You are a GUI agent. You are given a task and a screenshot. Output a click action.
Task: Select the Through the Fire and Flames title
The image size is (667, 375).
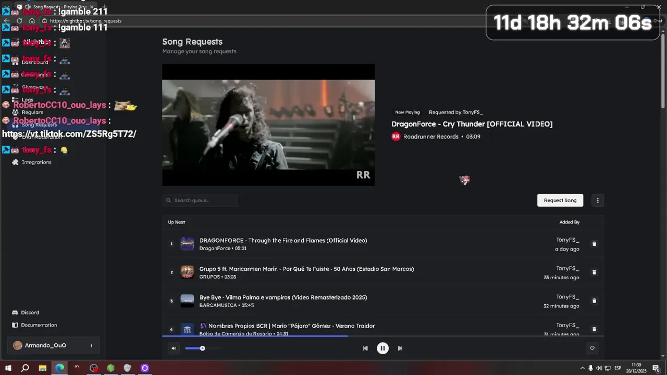[x=283, y=241]
